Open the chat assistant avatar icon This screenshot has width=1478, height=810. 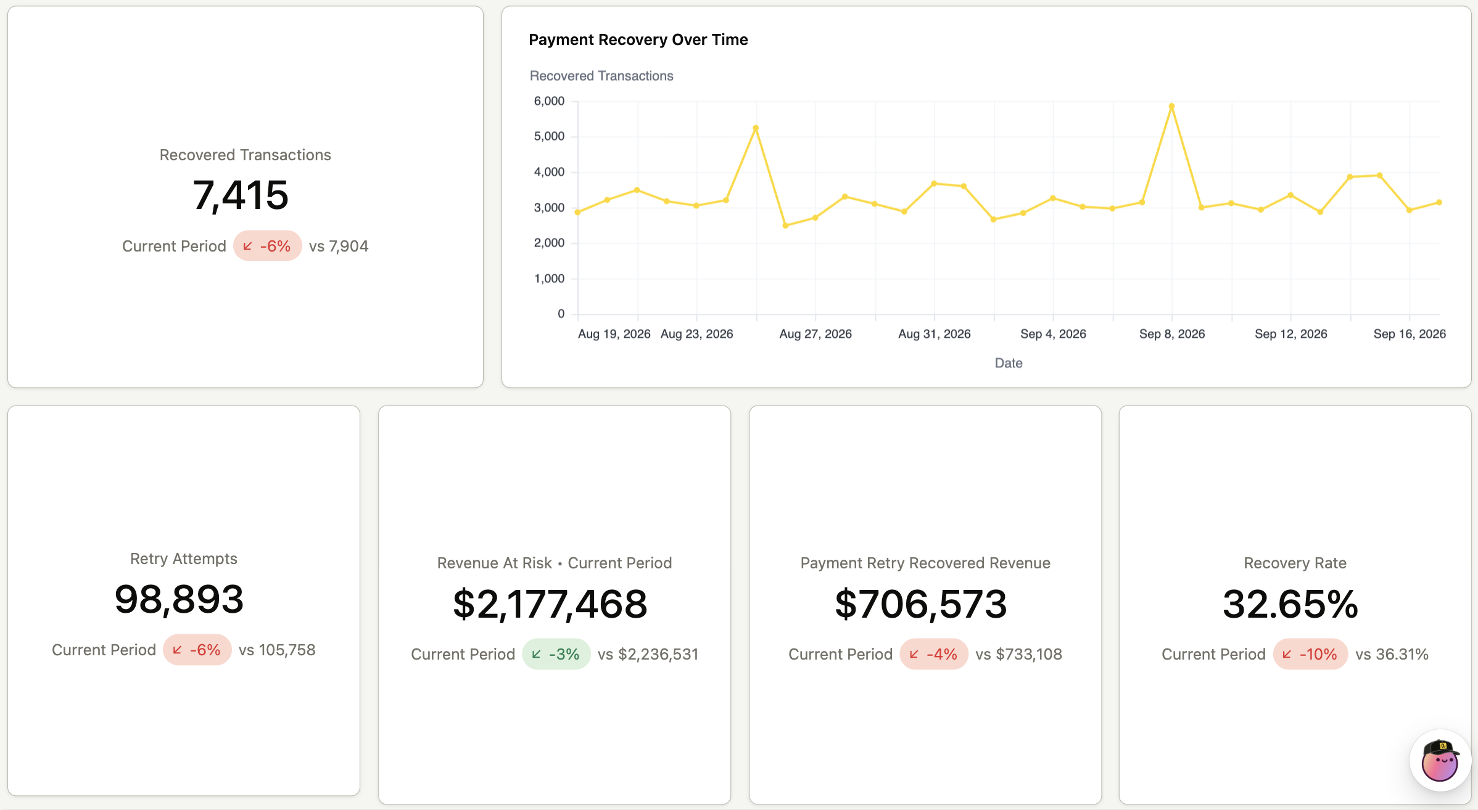1440,761
